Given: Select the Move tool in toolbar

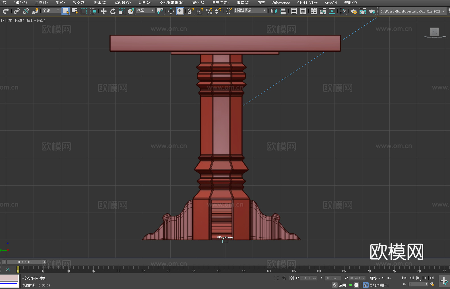Looking at the screenshot, I should click(104, 11).
